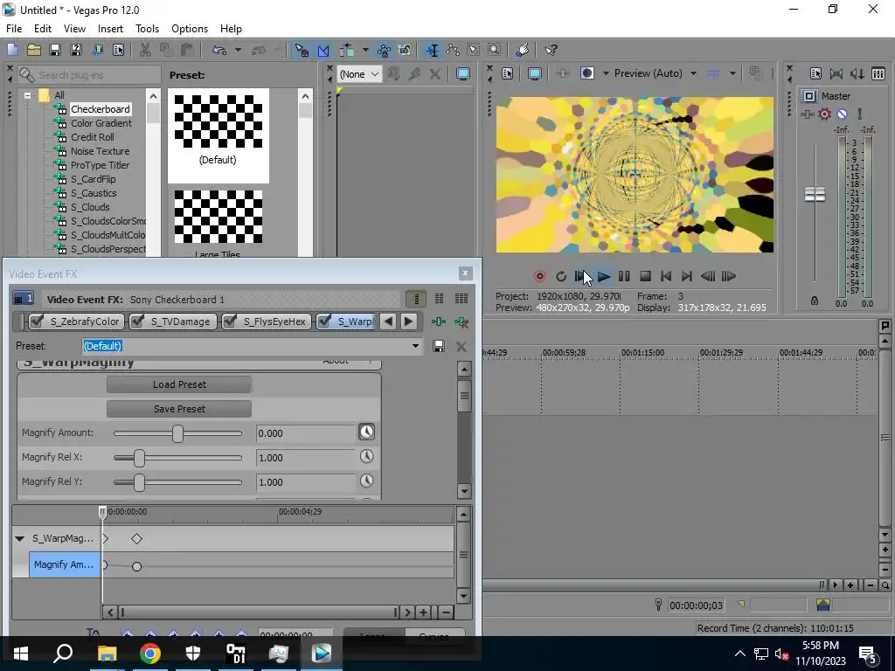Toggle the S_ZebrafyColor effect checkbox
Viewport: 895px width, 671px height.
[x=37, y=322]
